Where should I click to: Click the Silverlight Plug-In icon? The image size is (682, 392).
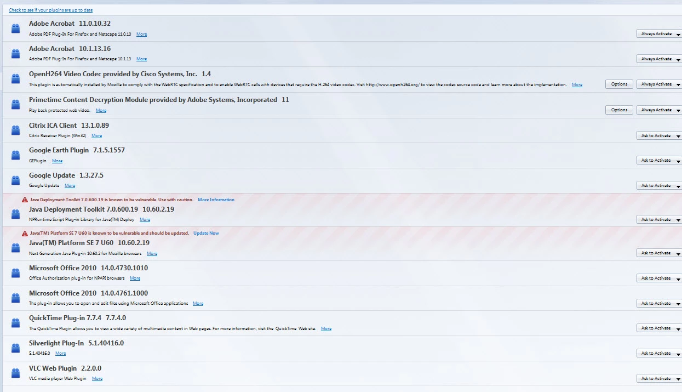[x=16, y=348]
